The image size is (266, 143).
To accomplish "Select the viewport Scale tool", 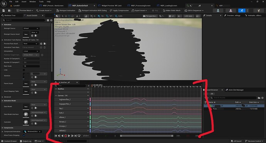I will pyautogui.click(x=72, y=16).
